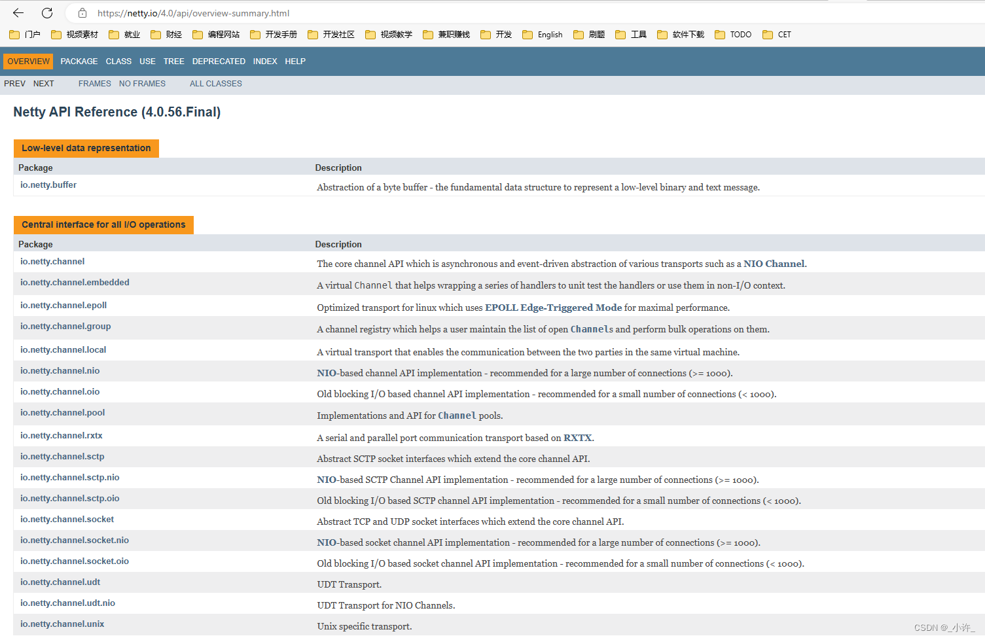Expand the English bookmarks folder
This screenshot has height=638, width=985.
550,34
